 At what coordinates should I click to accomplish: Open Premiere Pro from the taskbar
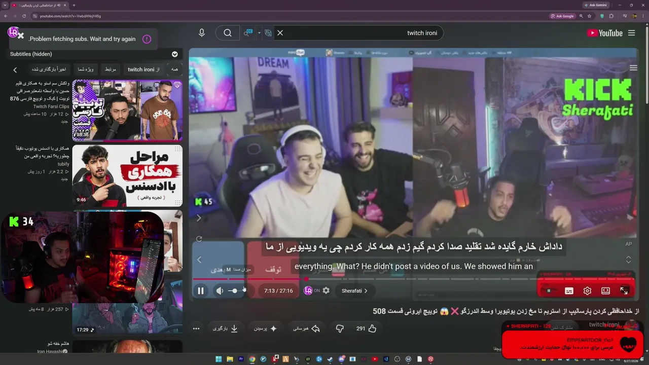point(241,359)
